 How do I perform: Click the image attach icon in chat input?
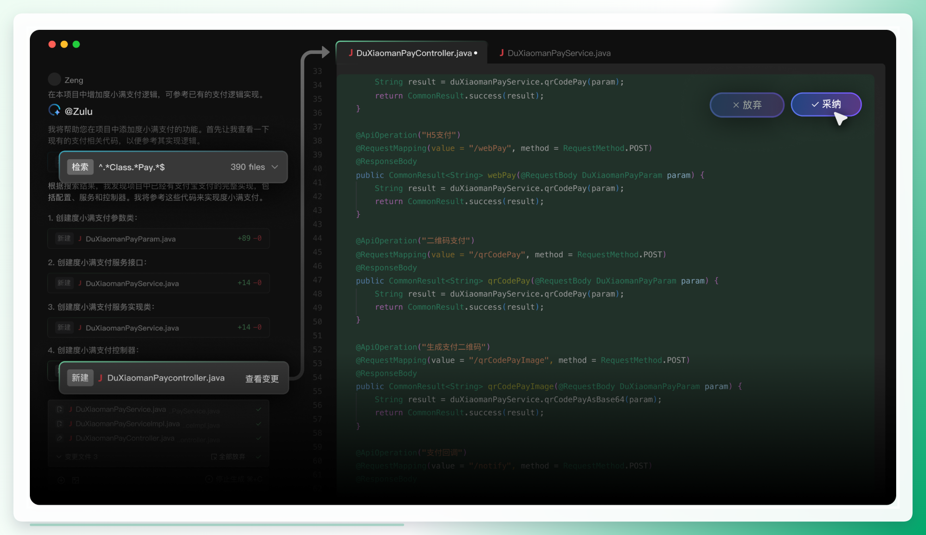(76, 480)
